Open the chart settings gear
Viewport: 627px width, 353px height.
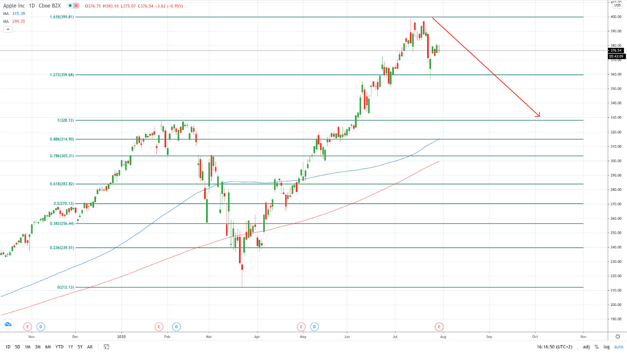pos(618,337)
